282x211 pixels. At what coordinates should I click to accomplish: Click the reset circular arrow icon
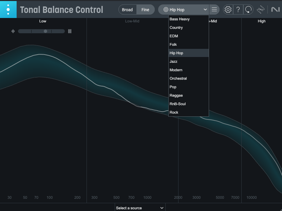(x=248, y=9)
